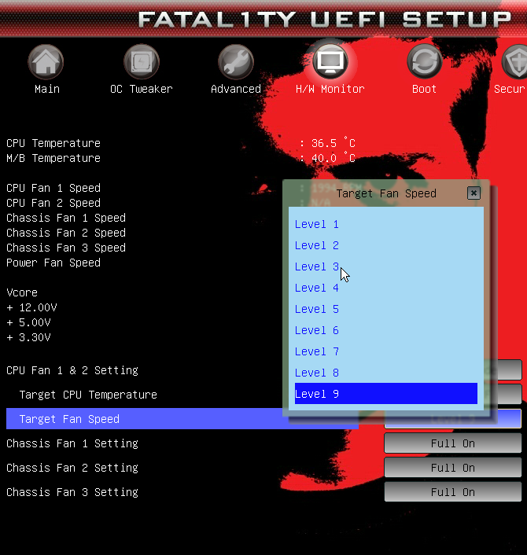Click the M/B Temperature label
This screenshot has width=527, height=555.
coord(53,158)
